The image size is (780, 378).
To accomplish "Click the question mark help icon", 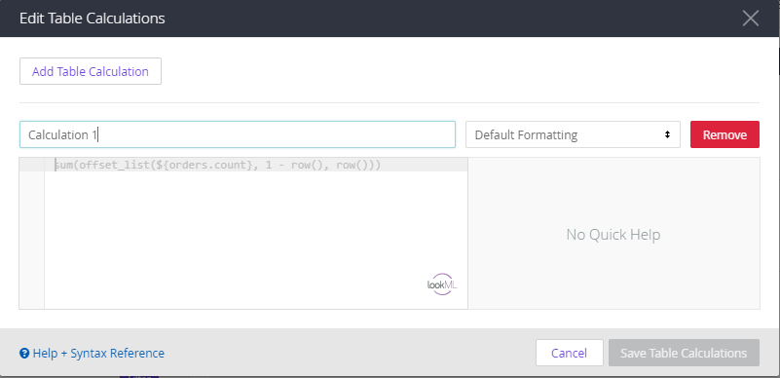I will pos(24,353).
